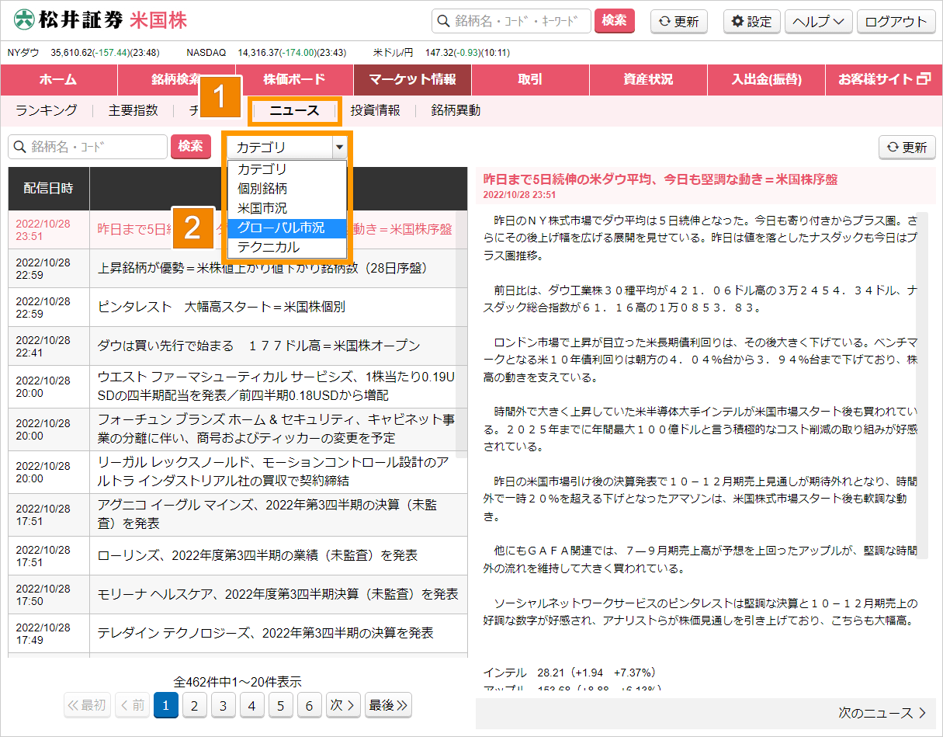Viewport: 943px width, 737px height.
Task: Click the magnifier icon in top search box
Action: (444, 22)
